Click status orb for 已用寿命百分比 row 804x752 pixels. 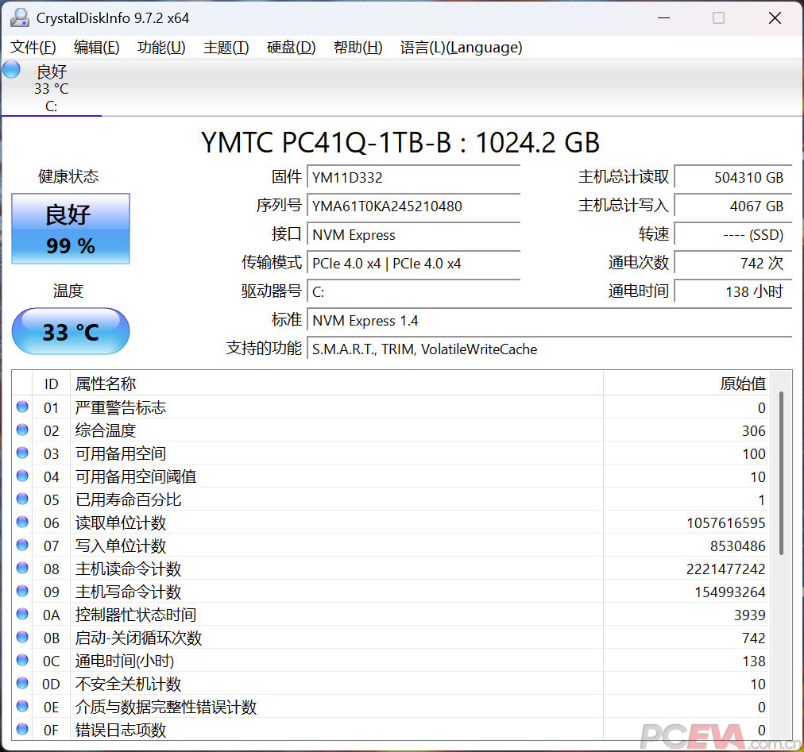[22, 499]
